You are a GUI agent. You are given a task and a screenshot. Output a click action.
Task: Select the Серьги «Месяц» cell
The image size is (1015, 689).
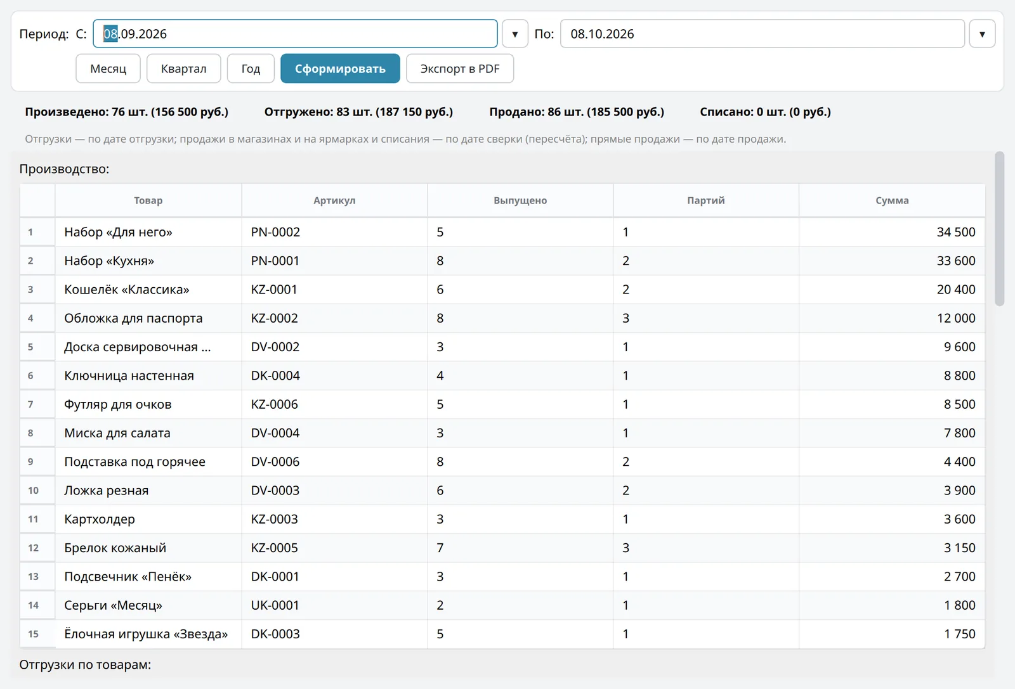tap(148, 605)
